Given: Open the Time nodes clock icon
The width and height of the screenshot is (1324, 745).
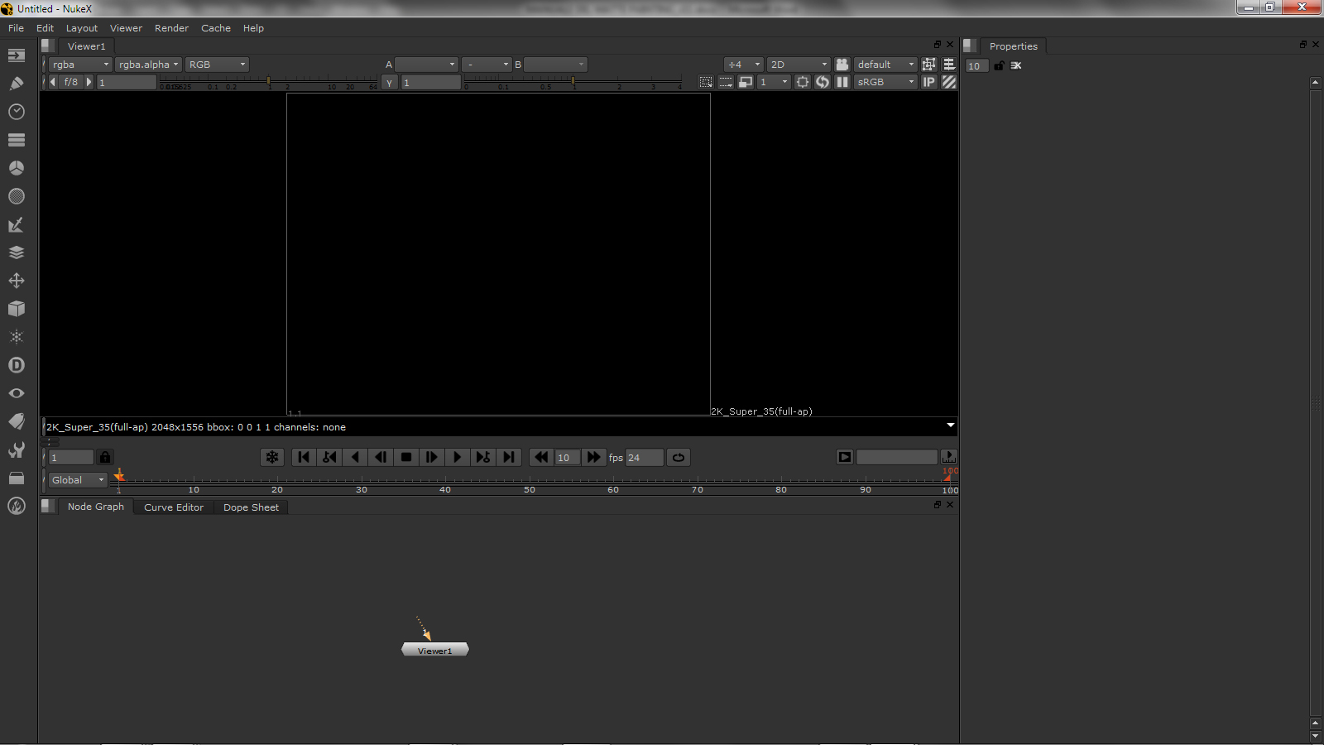Looking at the screenshot, I should pyautogui.click(x=16, y=112).
